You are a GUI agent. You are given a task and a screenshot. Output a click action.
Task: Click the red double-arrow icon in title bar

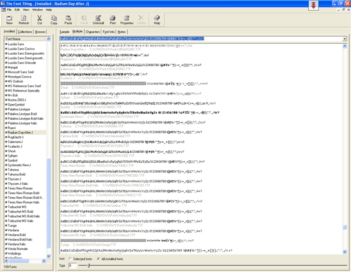(313, 5)
